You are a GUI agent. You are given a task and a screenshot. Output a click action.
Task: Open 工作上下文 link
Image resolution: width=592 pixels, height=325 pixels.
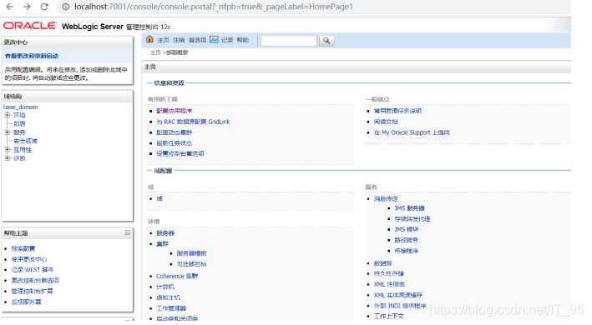tap(388, 317)
